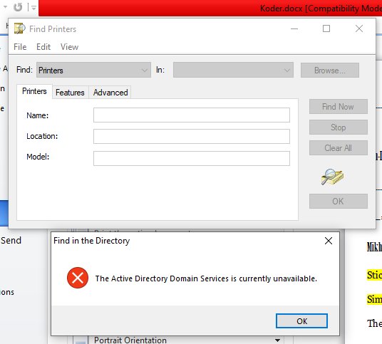Minimize the Find Printers window
Image resolution: width=382 pixels, height=344 pixels.
tap(294, 28)
